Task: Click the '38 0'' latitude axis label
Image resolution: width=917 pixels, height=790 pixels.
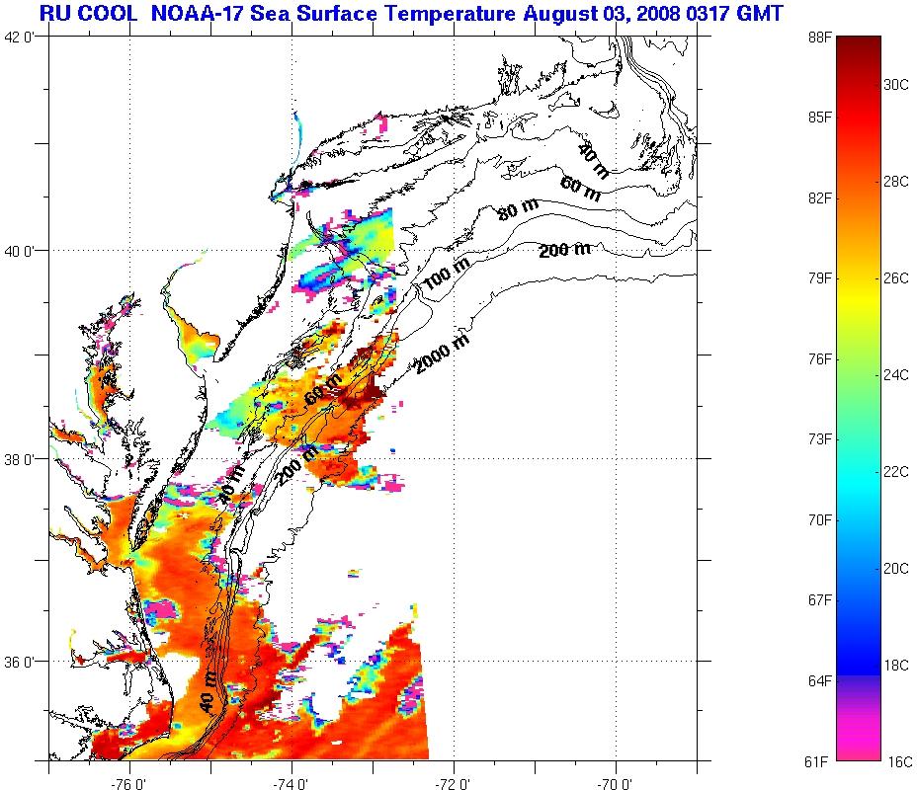Action: click(x=20, y=460)
